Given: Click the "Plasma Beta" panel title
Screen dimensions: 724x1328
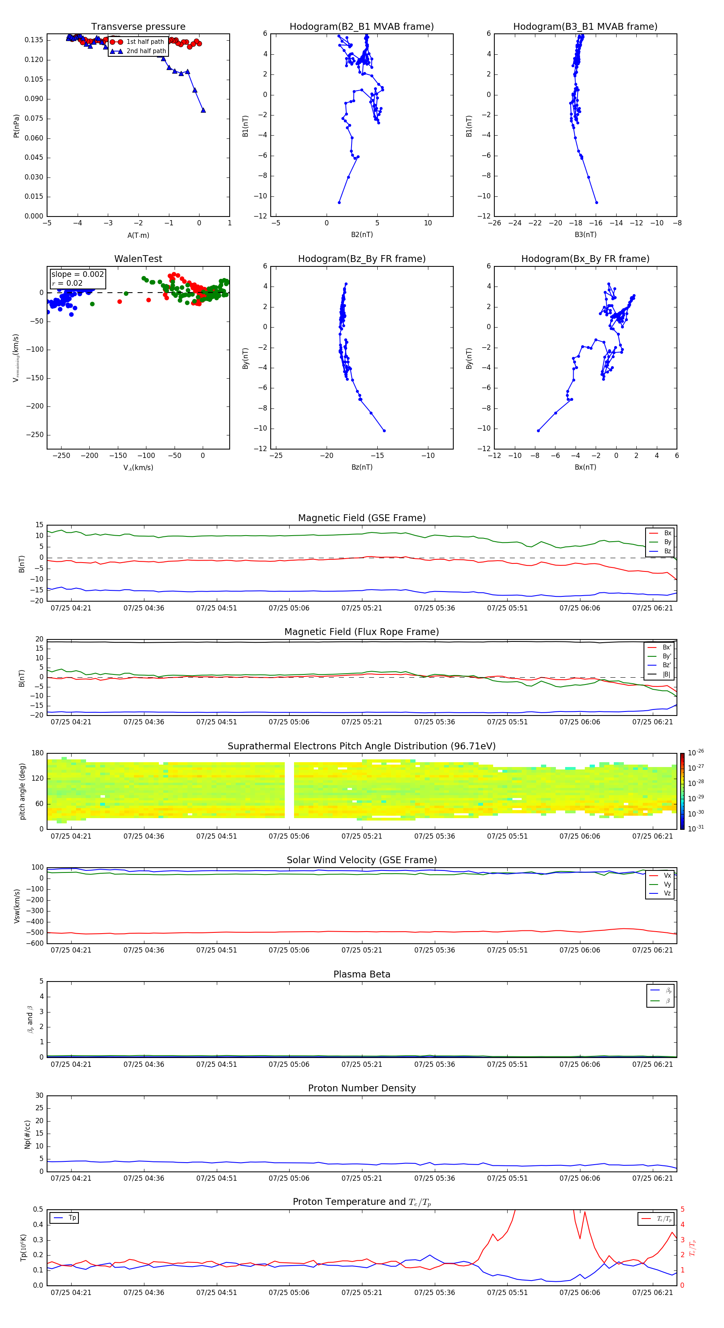Looking at the screenshot, I should 362,975.
